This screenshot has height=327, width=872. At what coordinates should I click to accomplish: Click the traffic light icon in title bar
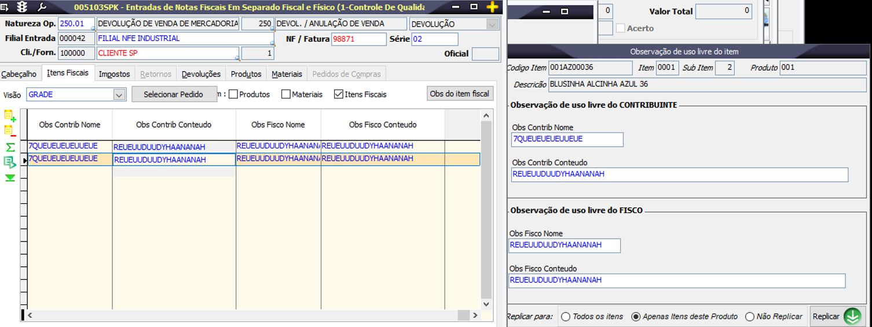23,7
